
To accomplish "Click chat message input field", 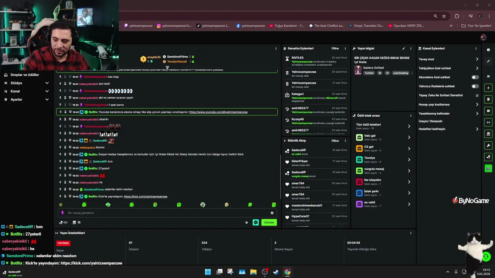I will pyautogui.click(x=166, y=213).
